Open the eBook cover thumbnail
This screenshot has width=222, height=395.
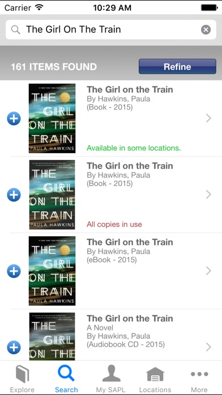52,271
